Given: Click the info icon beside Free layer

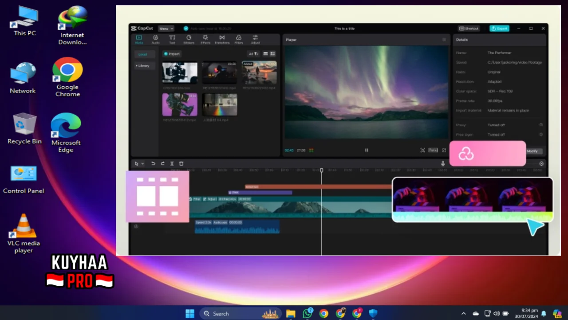Looking at the screenshot, I should click(541, 135).
